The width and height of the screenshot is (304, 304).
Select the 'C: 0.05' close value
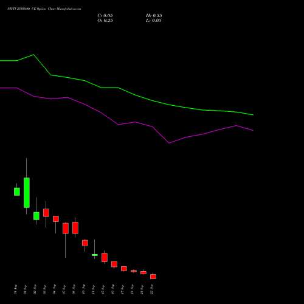[105, 16]
